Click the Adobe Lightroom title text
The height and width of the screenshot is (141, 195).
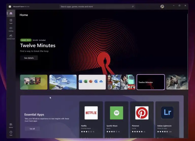(164, 126)
